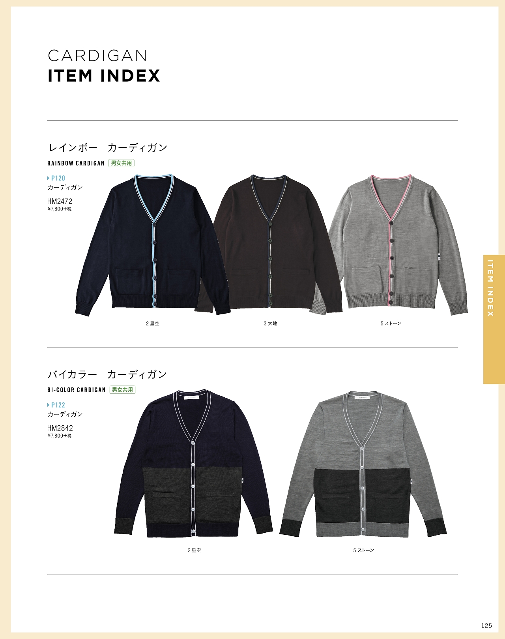Click the 2 星空 label under Rainbow cardigan
This screenshot has width=505, height=639.
click(x=153, y=323)
